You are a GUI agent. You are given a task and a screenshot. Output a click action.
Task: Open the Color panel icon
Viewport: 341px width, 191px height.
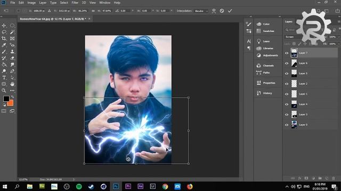pos(259,24)
